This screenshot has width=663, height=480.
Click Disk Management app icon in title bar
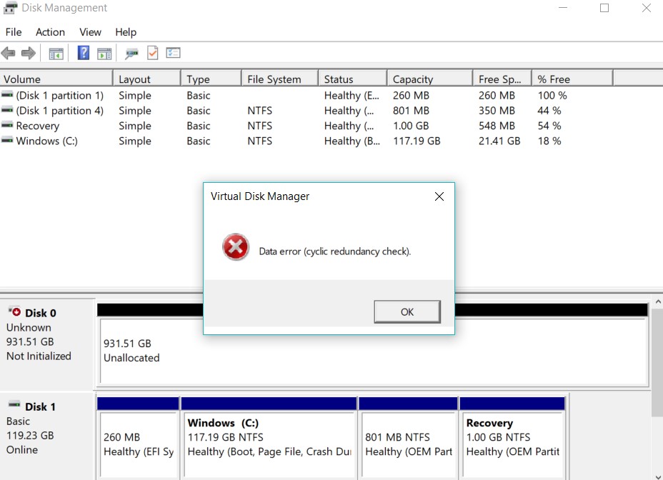(x=11, y=8)
